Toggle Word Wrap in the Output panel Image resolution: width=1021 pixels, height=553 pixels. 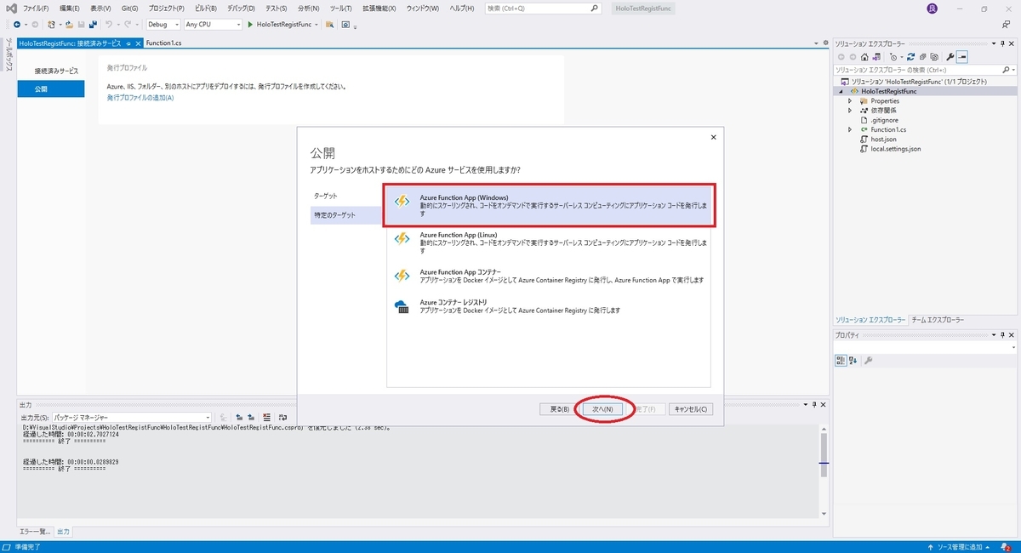(x=282, y=418)
